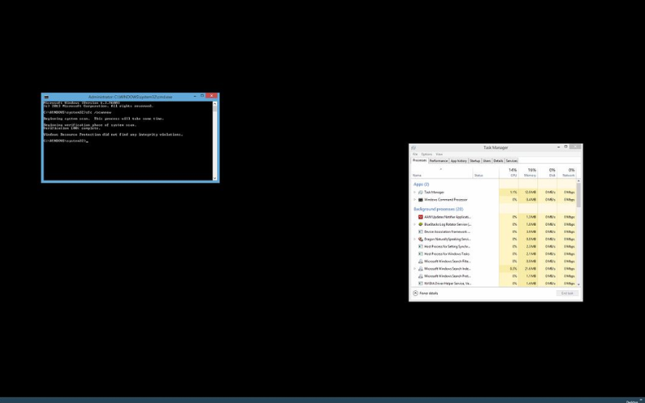This screenshot has width=645, height=403.
Task: Sort processes by the CPU column header
Action: click(x=513, y=172)
